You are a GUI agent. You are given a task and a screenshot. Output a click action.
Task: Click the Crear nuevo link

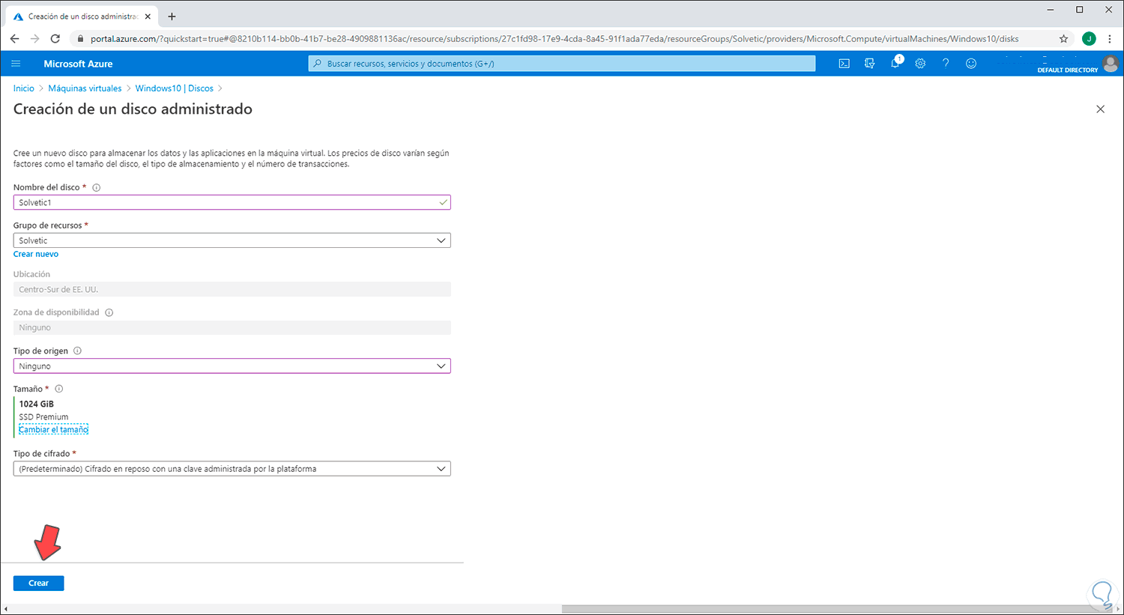point(36,254)
